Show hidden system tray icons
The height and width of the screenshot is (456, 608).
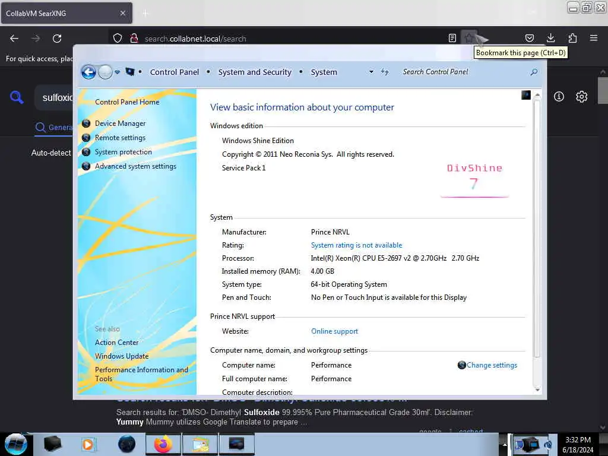(x=505, y=444)
